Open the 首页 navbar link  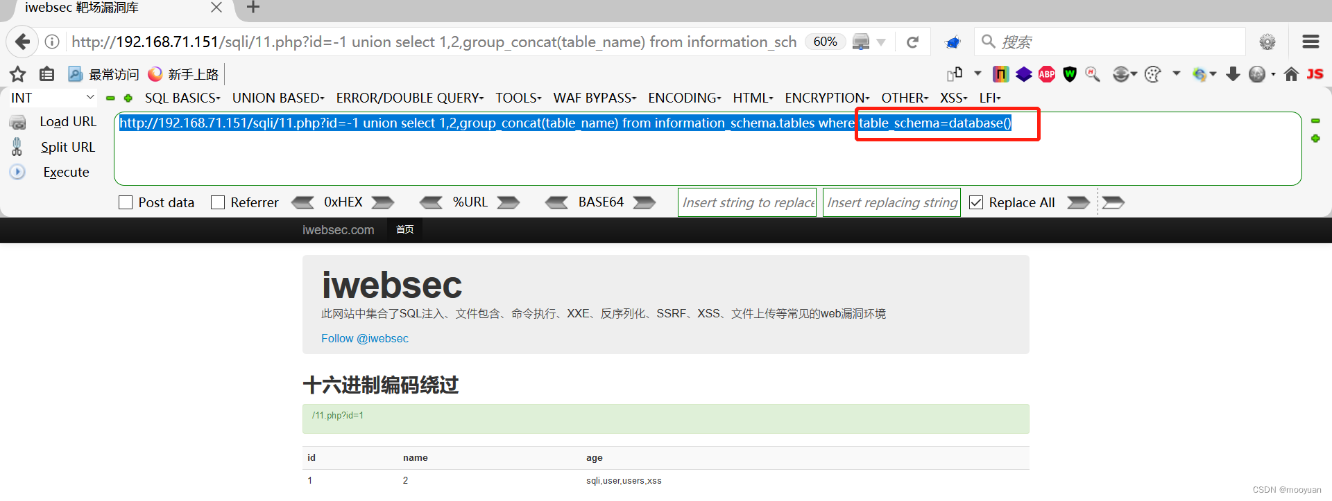pos(405,229)
